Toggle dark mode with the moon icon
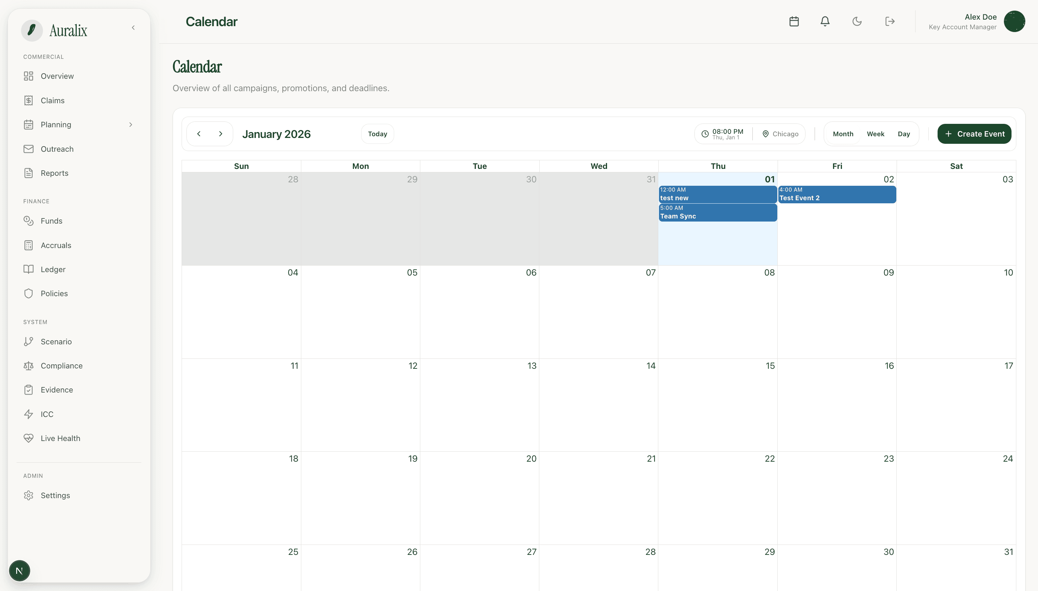The width and height of the screenshot is (1038, 591). tap(857, 21)
